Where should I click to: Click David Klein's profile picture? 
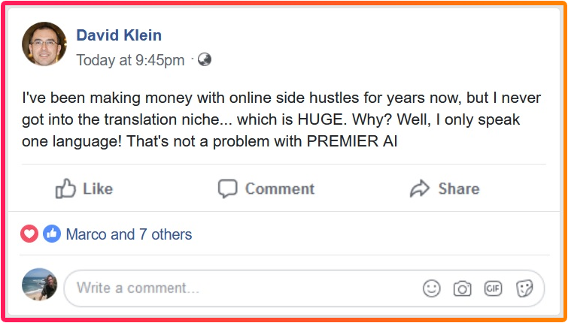click(x=44, y=45)
